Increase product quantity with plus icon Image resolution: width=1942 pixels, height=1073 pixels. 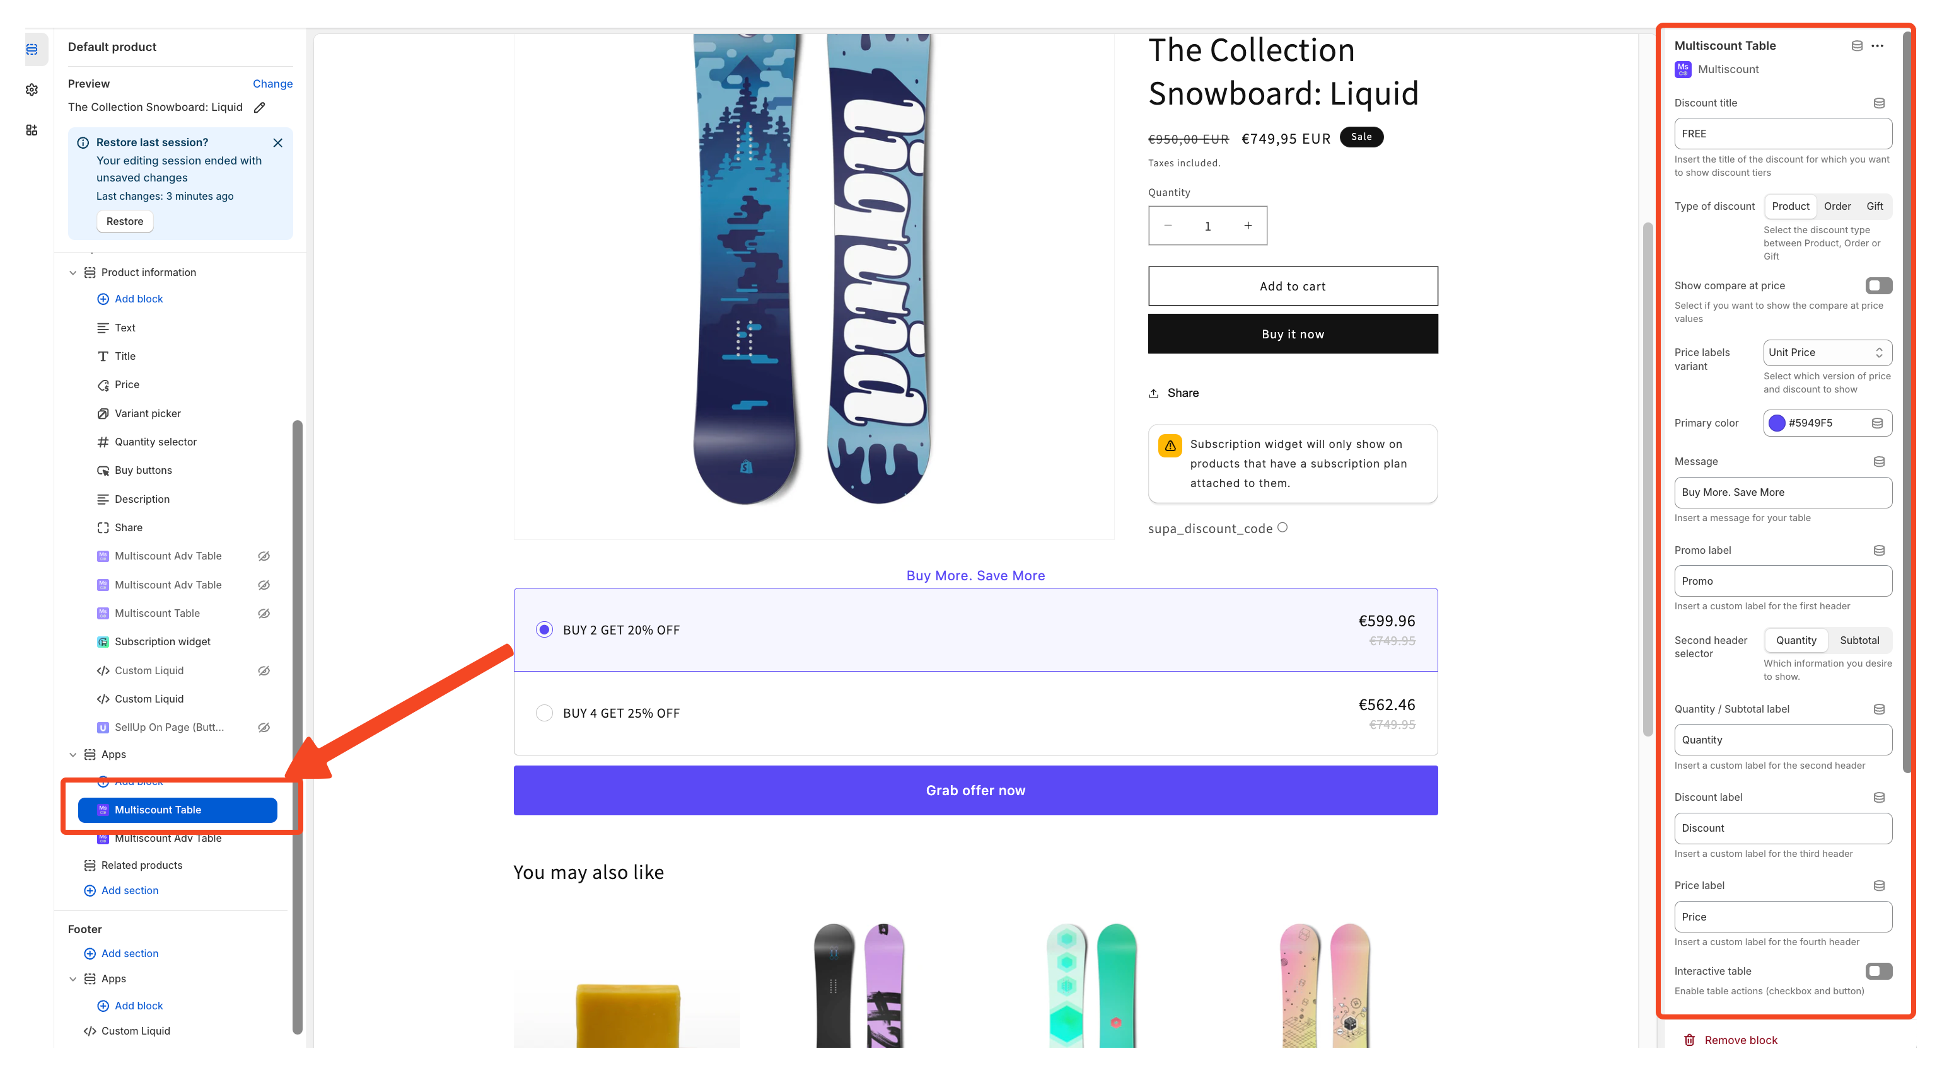1248,226
